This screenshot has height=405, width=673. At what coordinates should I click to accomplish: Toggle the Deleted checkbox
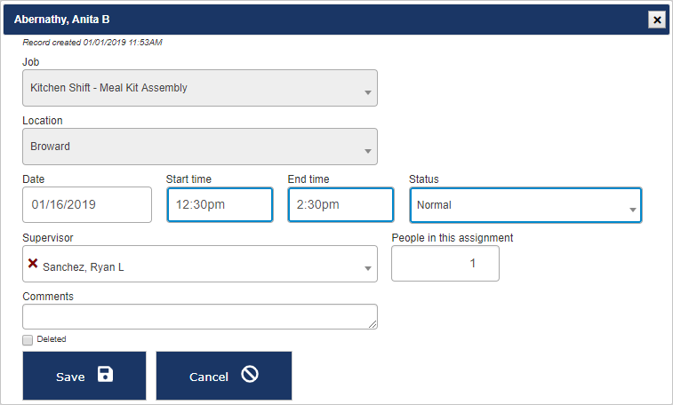28,339
